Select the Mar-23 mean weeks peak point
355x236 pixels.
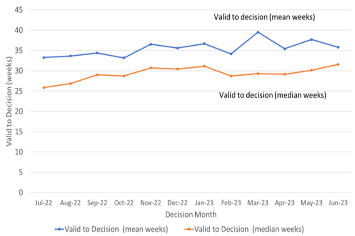pyautogui.click(x=258, y=32)
